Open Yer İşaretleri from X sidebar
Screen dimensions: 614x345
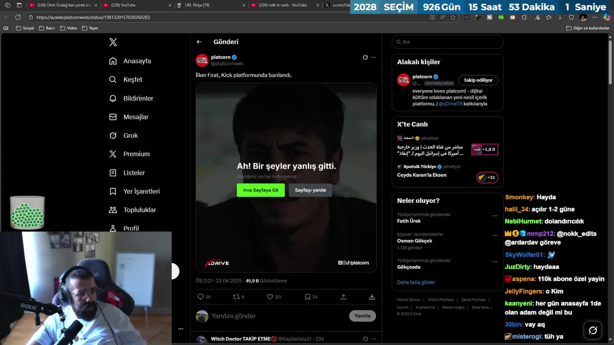(x=134, y=191)
